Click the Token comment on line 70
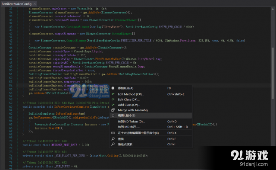The image size is (276, 170). pyautogui.click(x=45, y=141)
